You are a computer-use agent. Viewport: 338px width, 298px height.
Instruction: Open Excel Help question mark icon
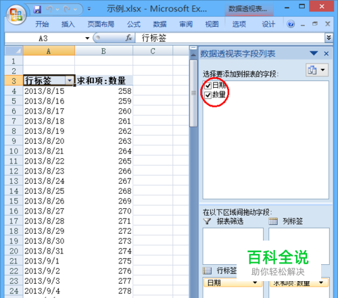(291, 24)
